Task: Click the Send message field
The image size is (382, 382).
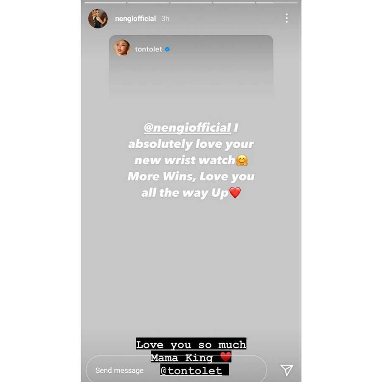Action: coord(176,370)
